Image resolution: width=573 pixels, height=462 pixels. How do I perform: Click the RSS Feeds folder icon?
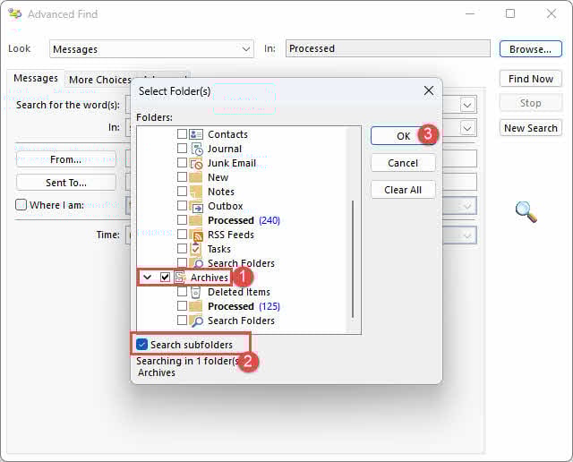[x=196, y=235]
